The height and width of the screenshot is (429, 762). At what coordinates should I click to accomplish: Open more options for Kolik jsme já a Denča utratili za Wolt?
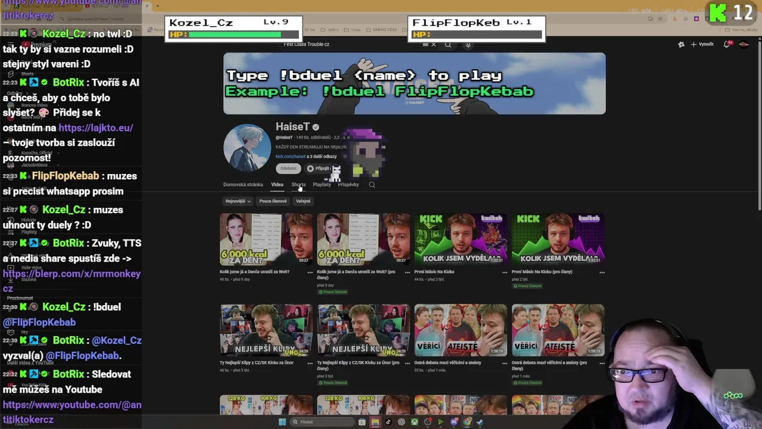point(310,272)
